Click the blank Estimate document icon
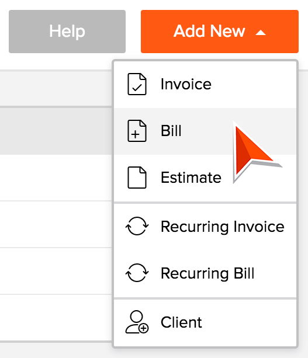Screen dimensions: 308x358 coord(137,178)
